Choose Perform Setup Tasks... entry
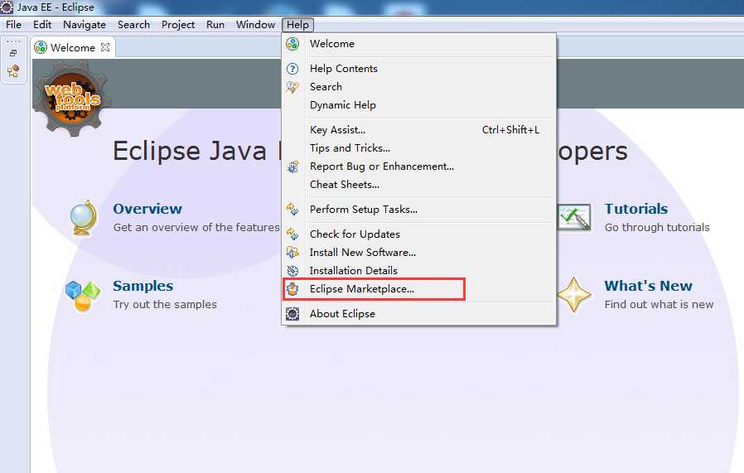 418,210
